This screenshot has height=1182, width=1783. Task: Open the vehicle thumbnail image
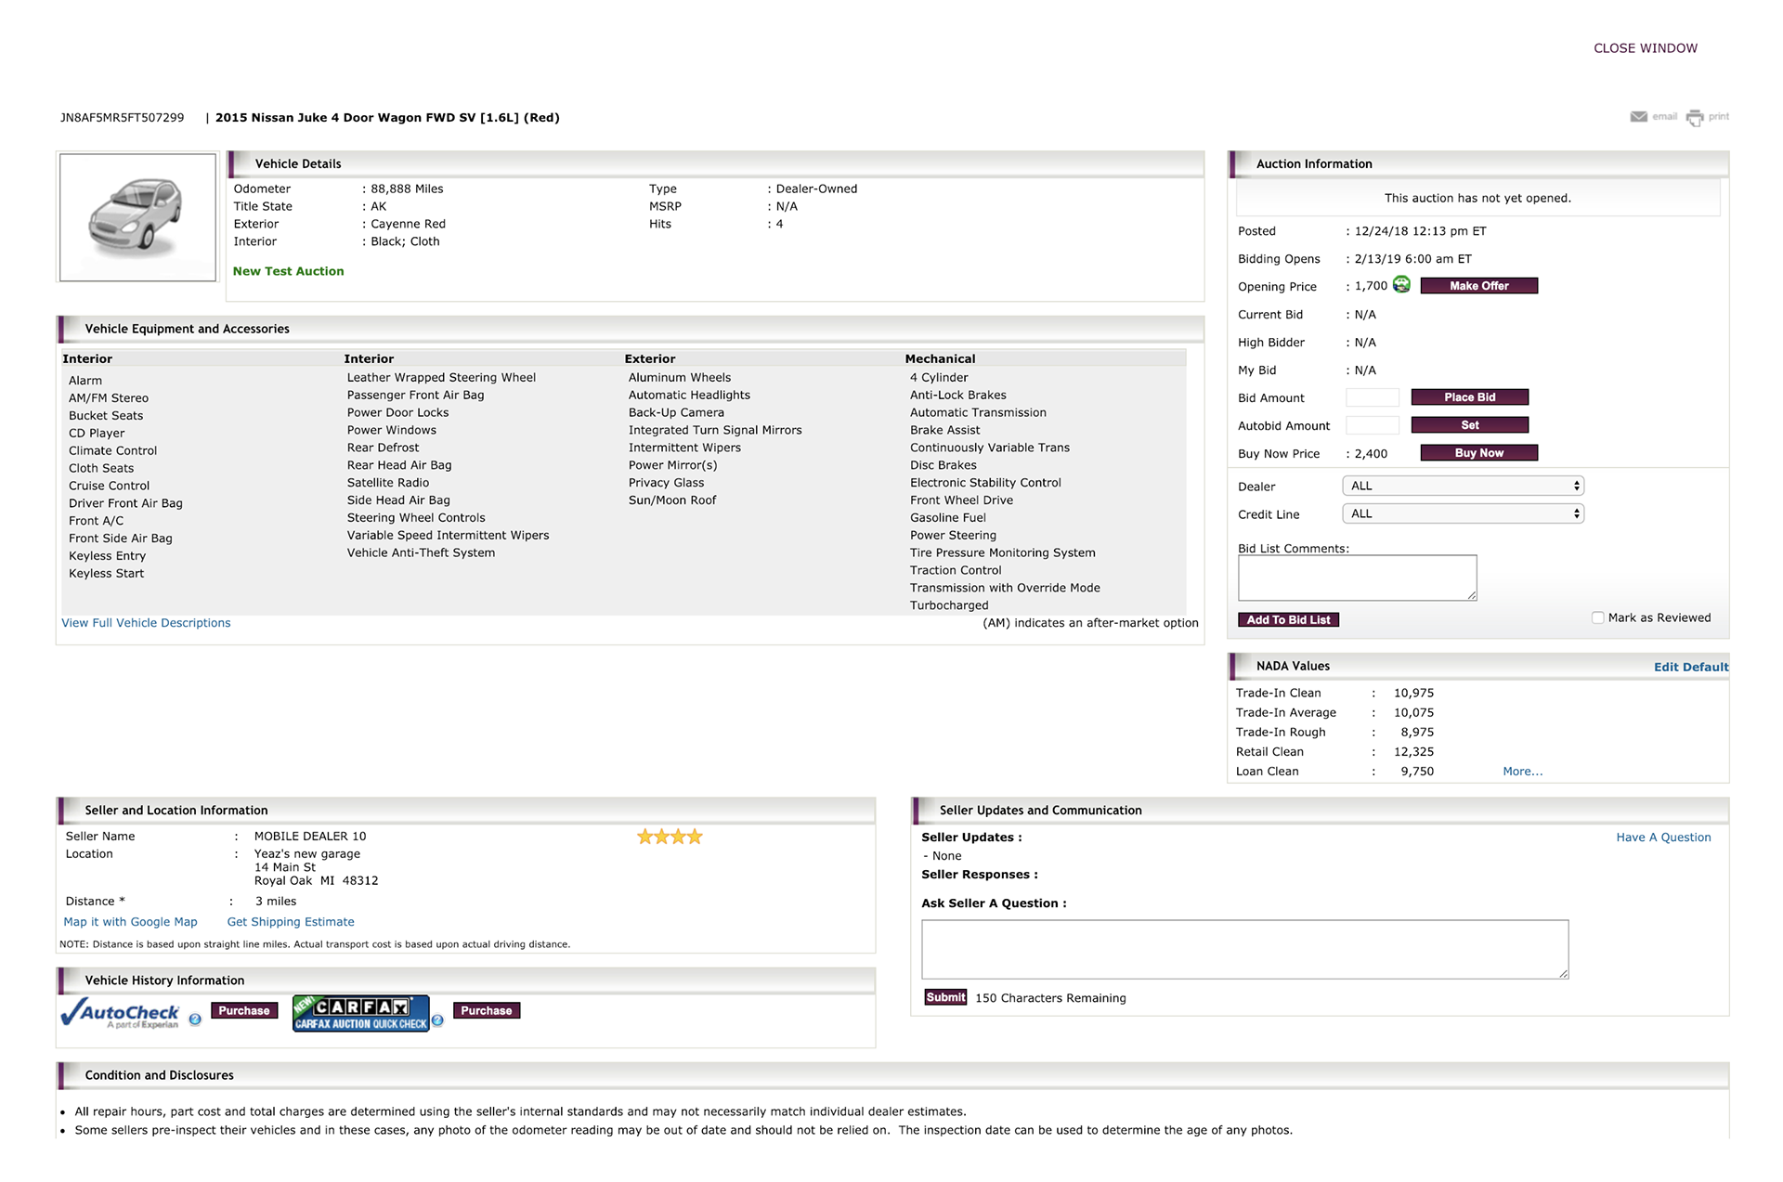(x=137, y=217)
